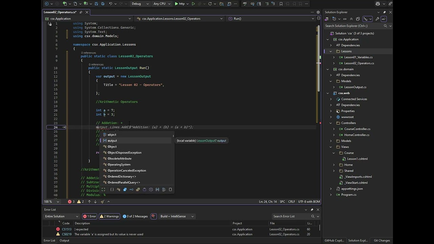Screen dimensions: 434x244
Task: Click the Navigate Backward toolbar icon
Action: (47, 4)
